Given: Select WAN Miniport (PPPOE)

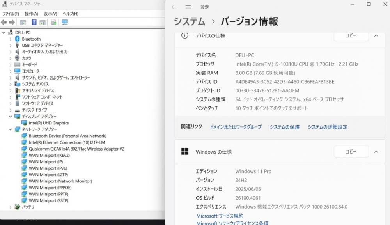Looking at the screenshot, I should pyautogui.click(x=50, y=188).
